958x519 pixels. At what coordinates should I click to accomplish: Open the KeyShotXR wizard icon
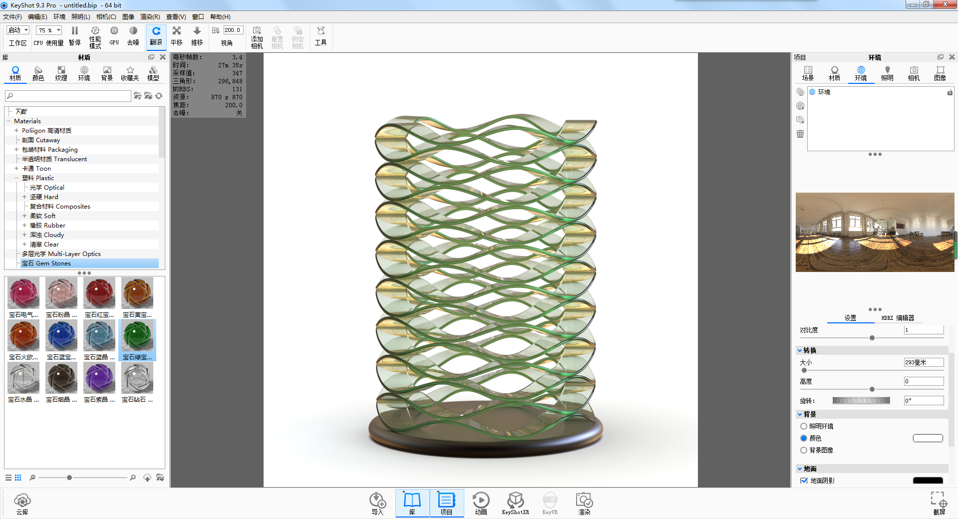click(515, 504)
